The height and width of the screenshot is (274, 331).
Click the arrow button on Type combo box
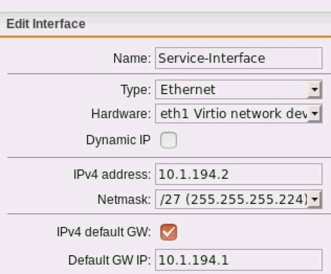click(315, 89)
